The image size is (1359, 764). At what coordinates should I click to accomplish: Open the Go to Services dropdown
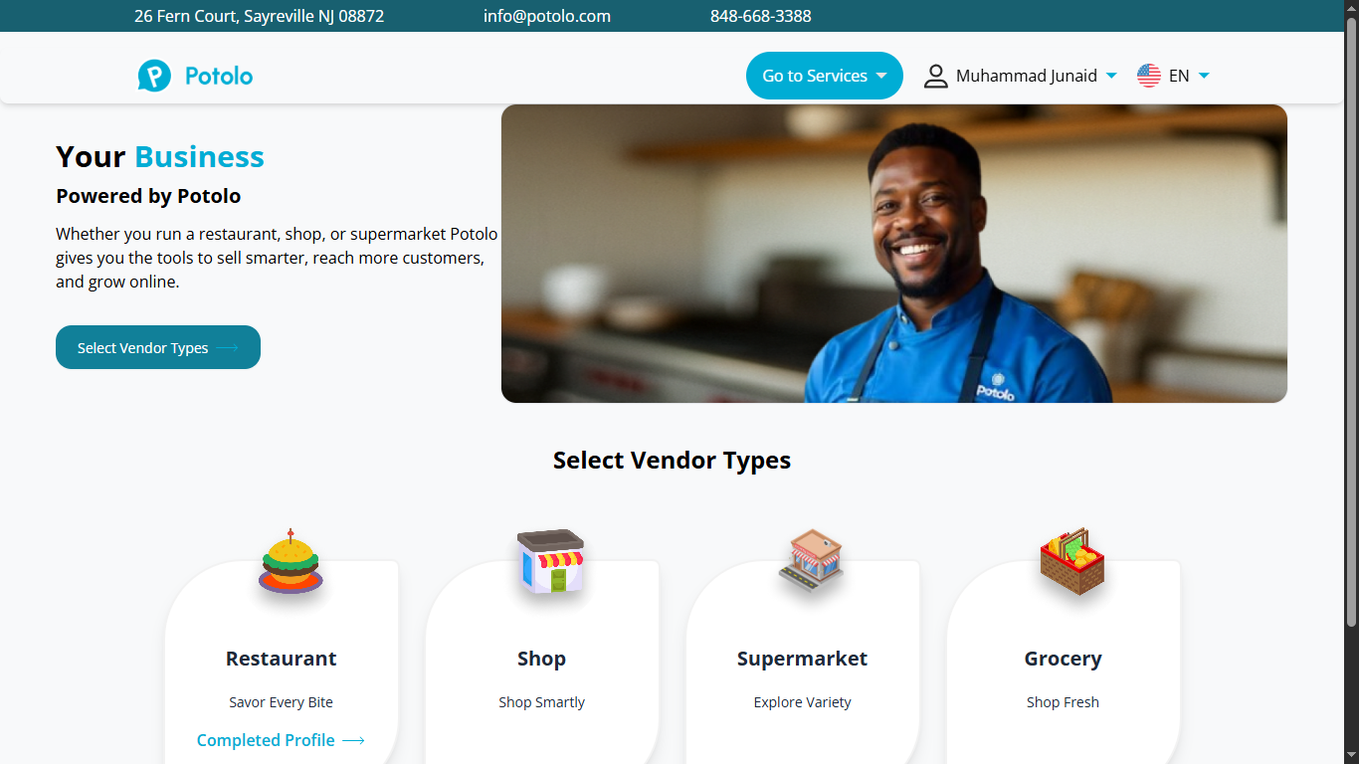825,76
